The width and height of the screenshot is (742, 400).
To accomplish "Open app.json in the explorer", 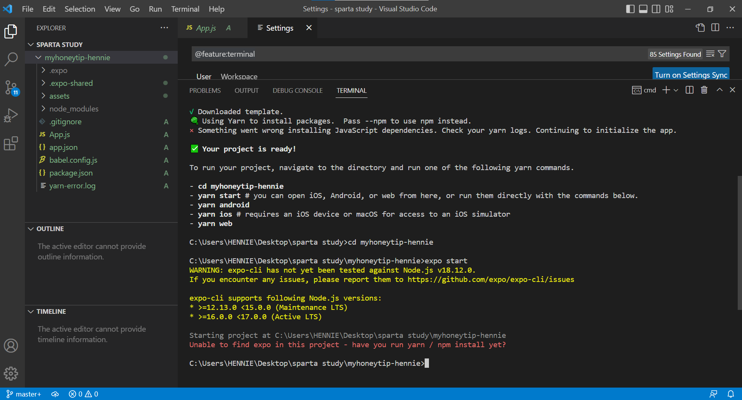I will (x=63, y=147).
